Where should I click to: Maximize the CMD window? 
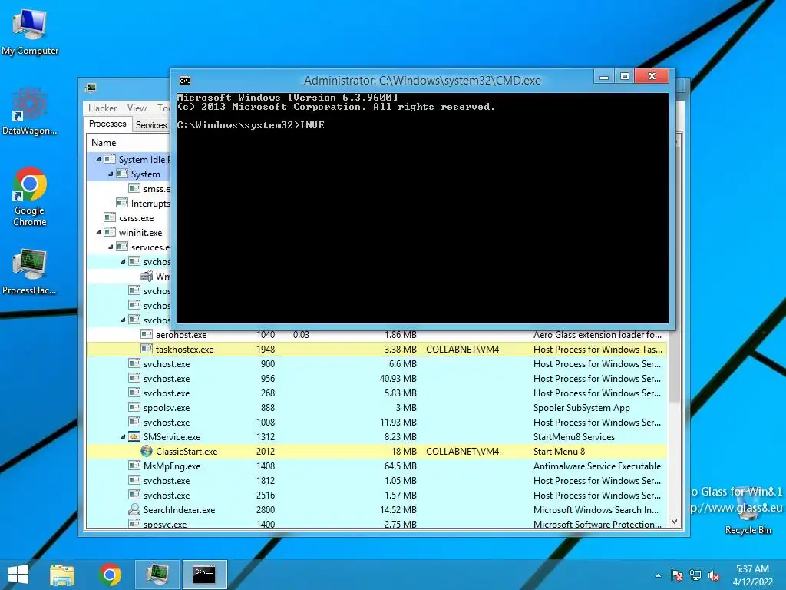[x=625, y=76]
